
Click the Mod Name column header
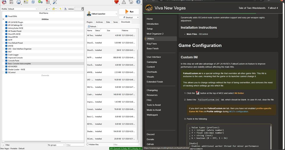pos(43,13)
